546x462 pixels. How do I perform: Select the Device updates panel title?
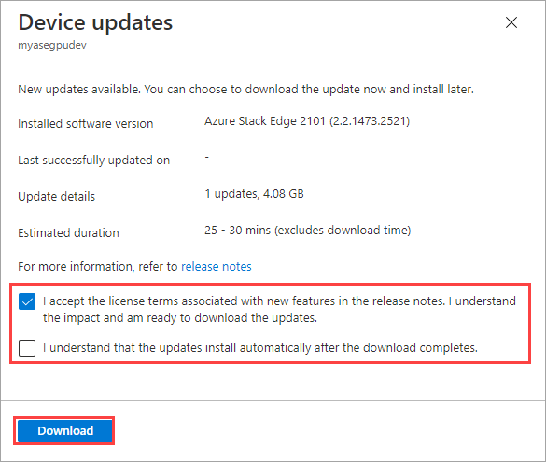tap(95, 23)
